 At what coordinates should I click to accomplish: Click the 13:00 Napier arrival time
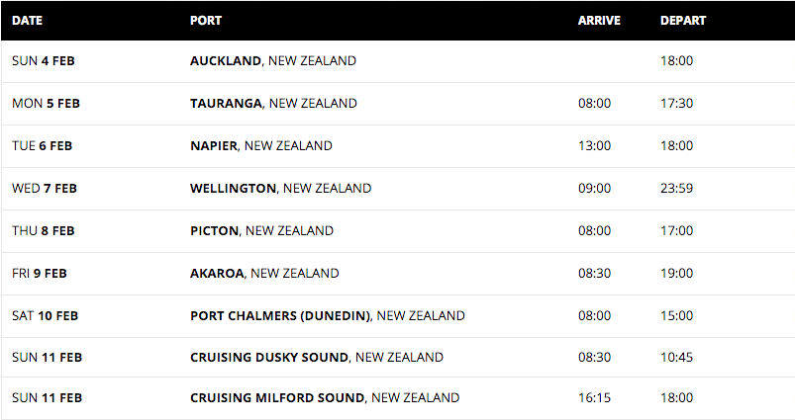tap(595, 145)
